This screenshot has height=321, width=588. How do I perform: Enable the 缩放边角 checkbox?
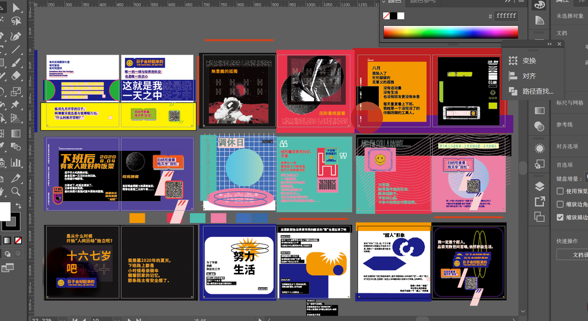pos(560,204)
